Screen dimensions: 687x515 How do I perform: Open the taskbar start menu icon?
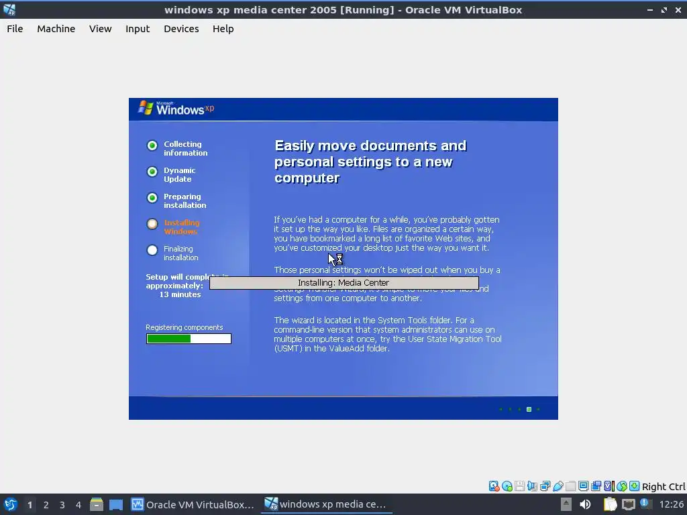(x=10, y=504)
